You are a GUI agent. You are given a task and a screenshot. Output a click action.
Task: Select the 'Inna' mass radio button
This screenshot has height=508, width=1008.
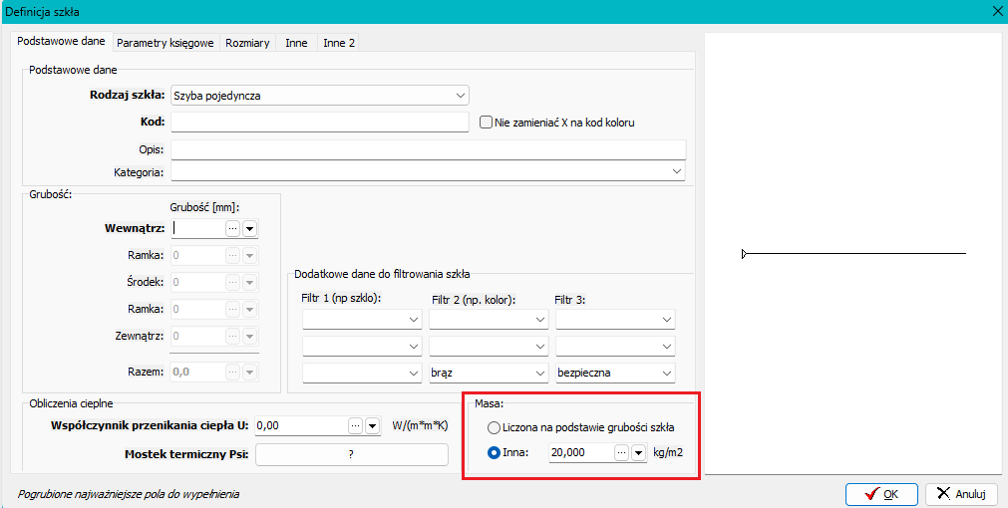point(495,453)
